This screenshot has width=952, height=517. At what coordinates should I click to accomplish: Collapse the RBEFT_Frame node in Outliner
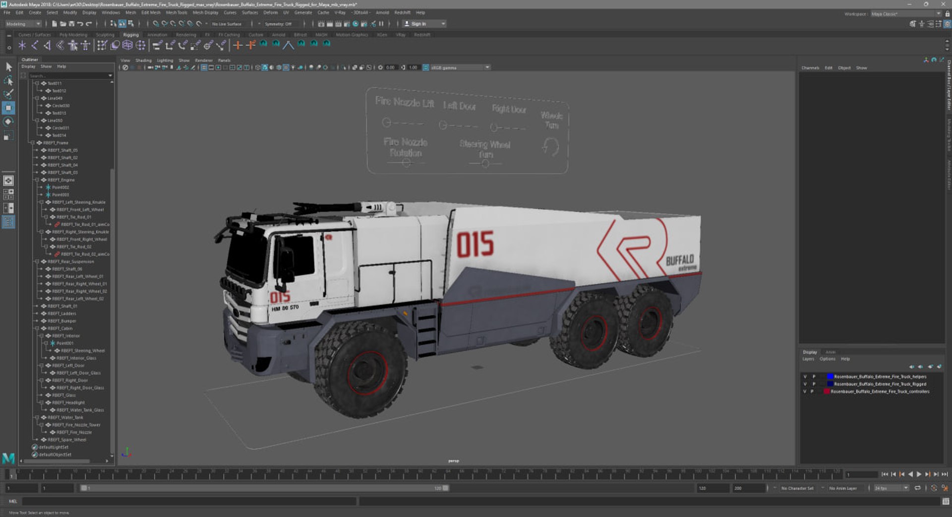click(33, 143)
